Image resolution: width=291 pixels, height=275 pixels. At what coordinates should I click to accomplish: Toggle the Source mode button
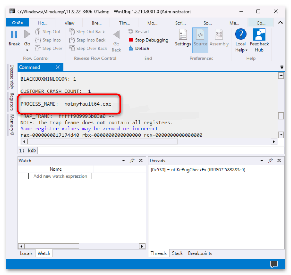pos(200,40)
